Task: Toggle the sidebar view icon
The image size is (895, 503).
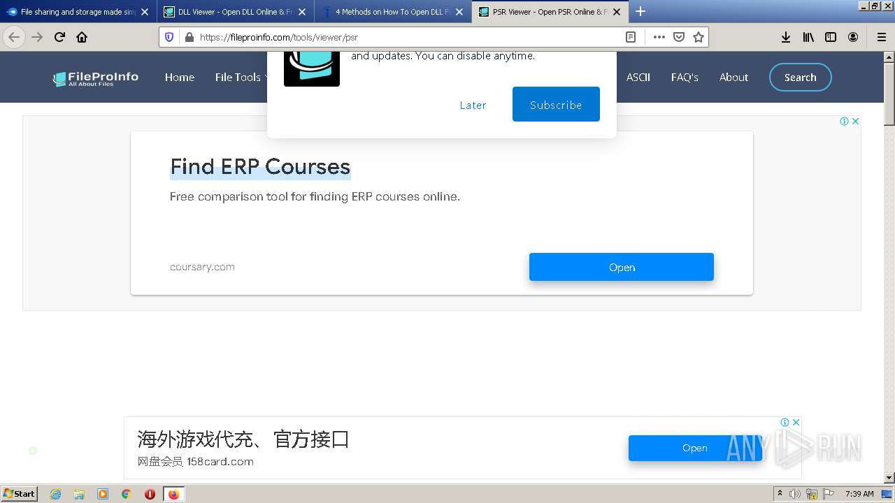Action: tap(831, 37)
